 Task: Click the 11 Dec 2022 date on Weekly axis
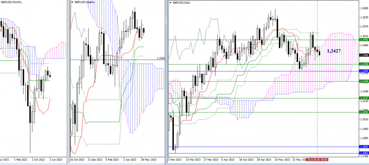pyautogui.click(x=96, y=160)
